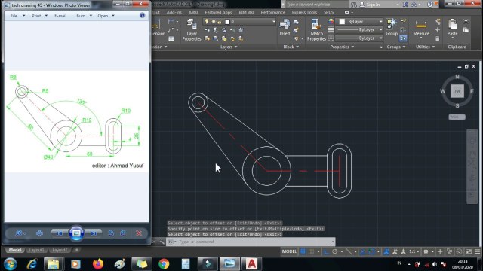Switch to Featured Apps ribbon tab
This screenshot has width=483, height=271.
pos(218,12)
